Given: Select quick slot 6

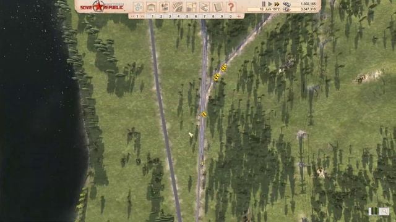Looking at the screenshot, I should 196,17.
